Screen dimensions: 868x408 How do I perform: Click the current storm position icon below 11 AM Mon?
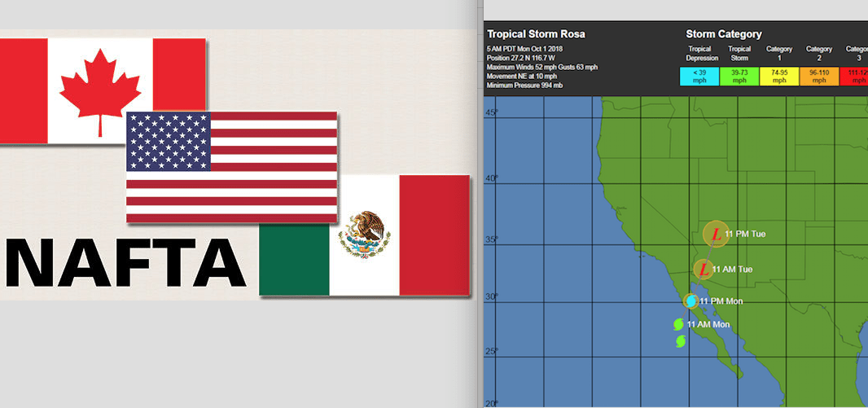point(681,342)
